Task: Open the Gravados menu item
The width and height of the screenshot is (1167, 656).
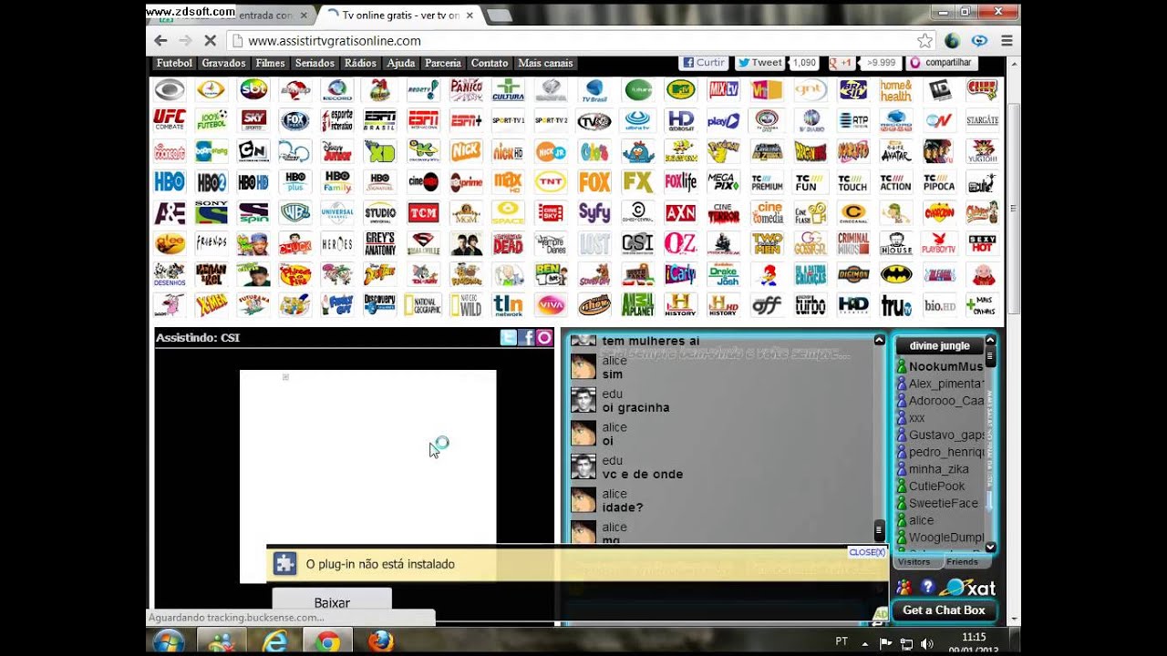Action: (223, 63)
